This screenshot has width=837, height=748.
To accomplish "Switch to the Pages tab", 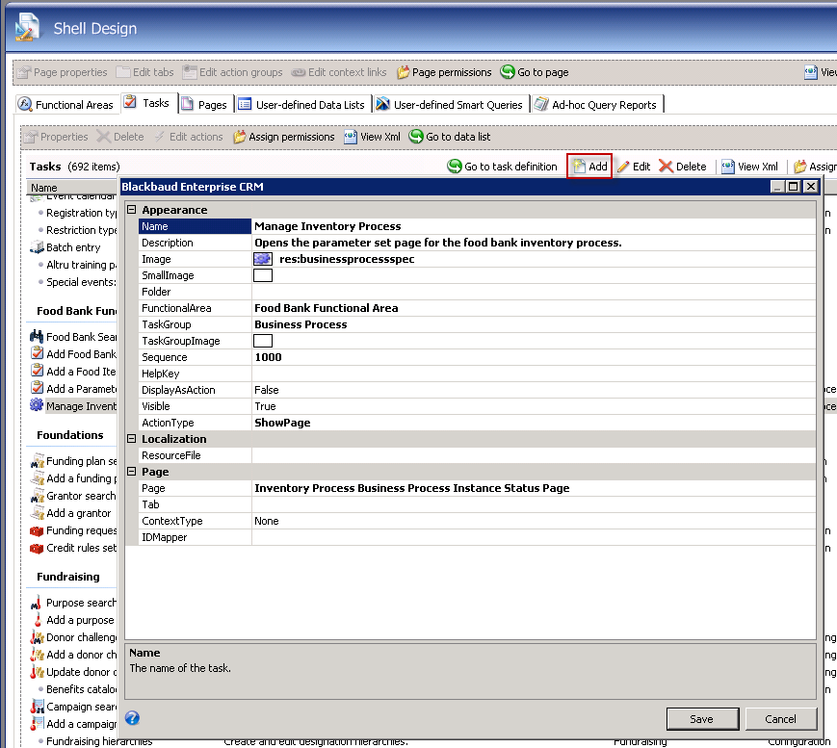I will (204, 104).
